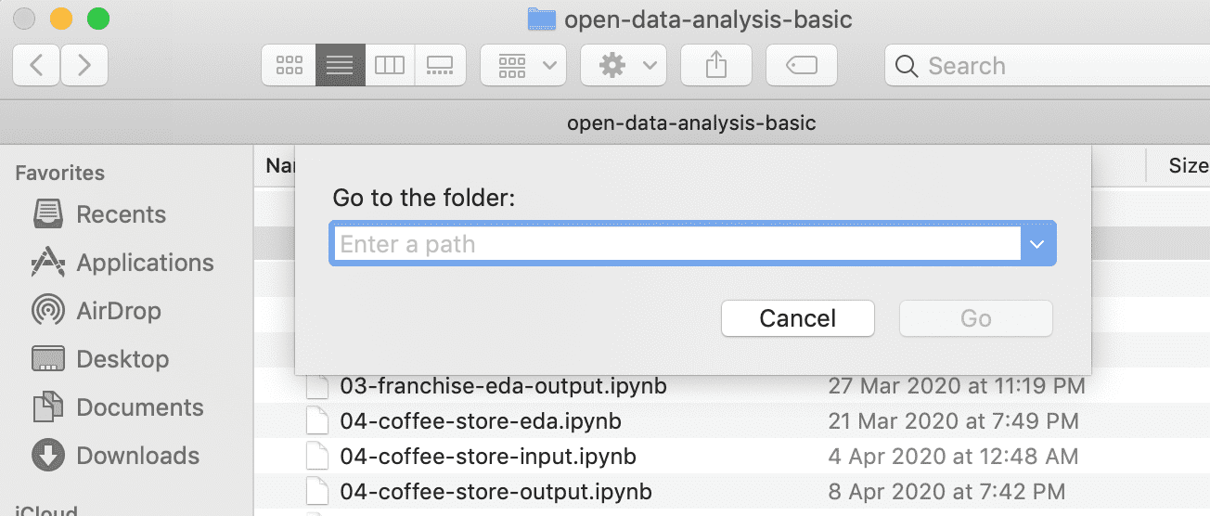Image resolution: width=1210 pixels, height=516 pixels.
Task: Expand the recent paths dropdown arrow
Action: click(1037, 244)
